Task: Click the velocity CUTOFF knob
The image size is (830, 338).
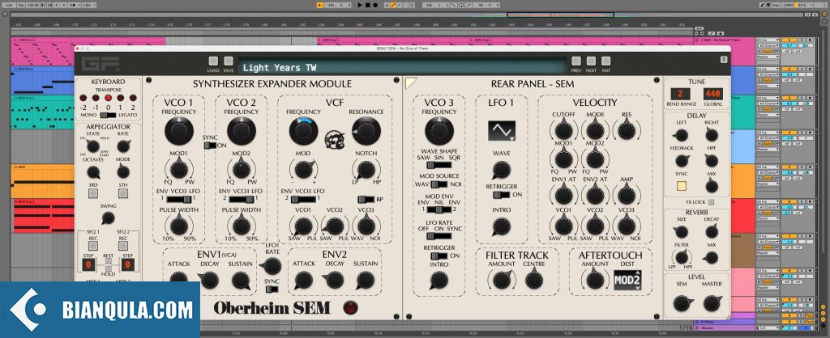Action: tap(563, 129)
